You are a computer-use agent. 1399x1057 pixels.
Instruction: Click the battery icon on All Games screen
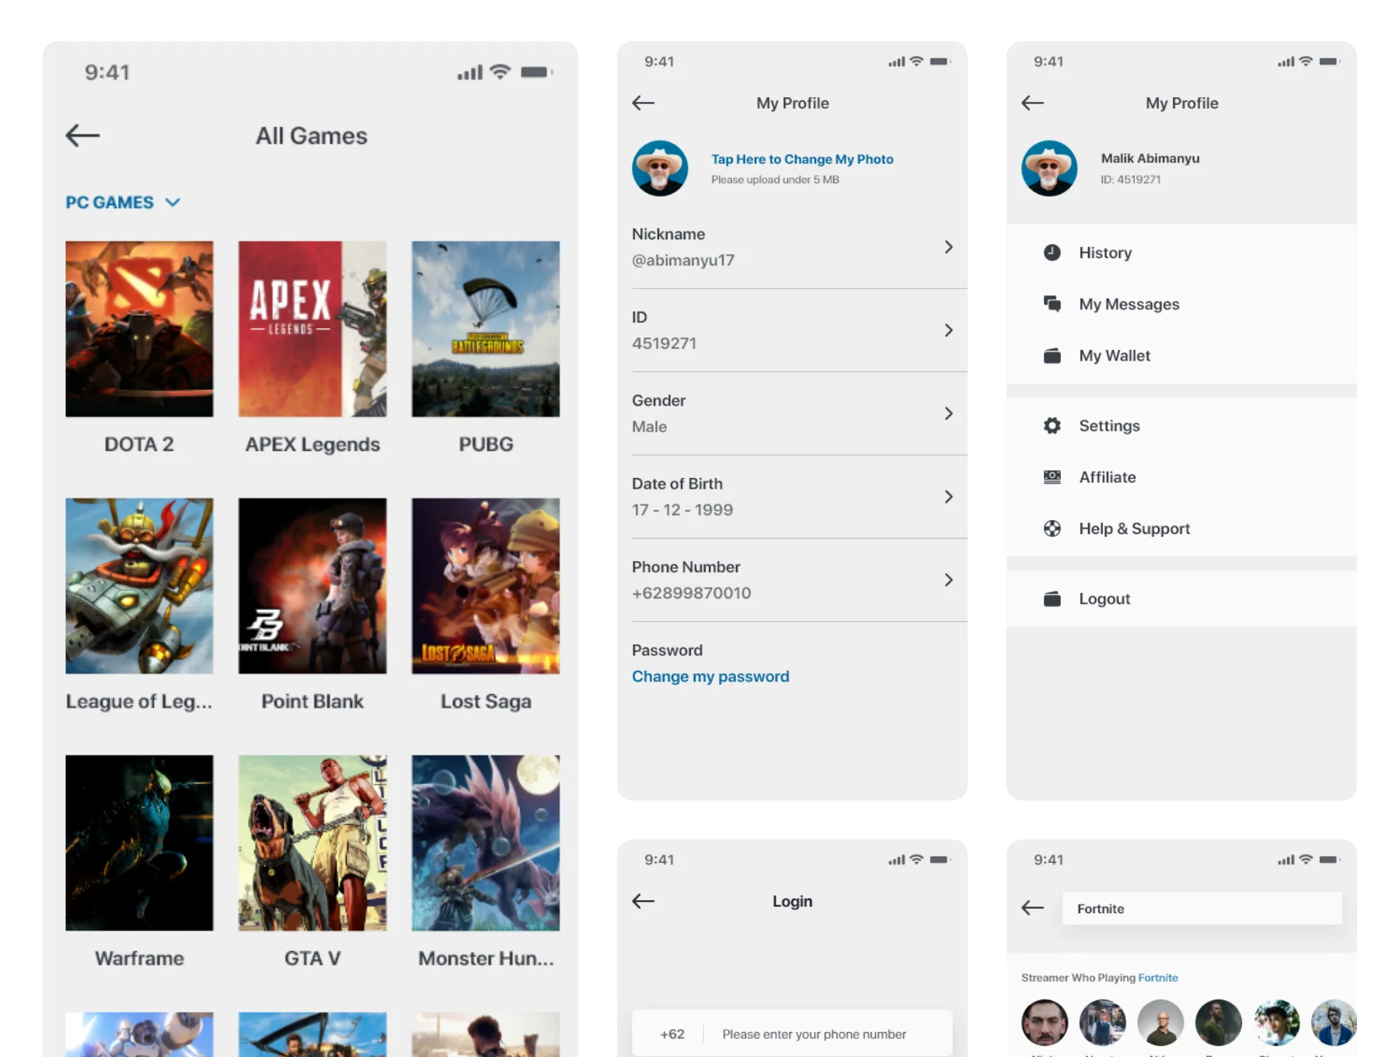536,72
